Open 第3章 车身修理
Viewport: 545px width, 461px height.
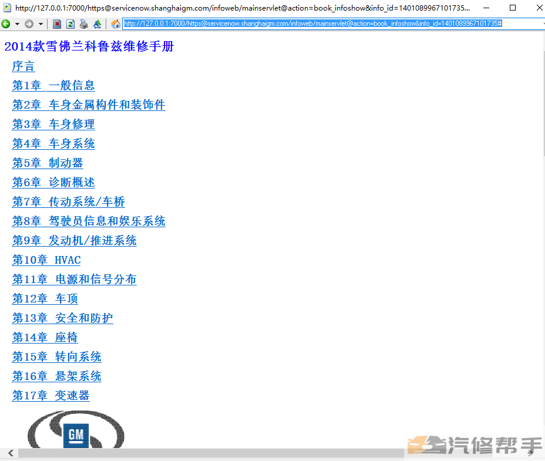53,124
